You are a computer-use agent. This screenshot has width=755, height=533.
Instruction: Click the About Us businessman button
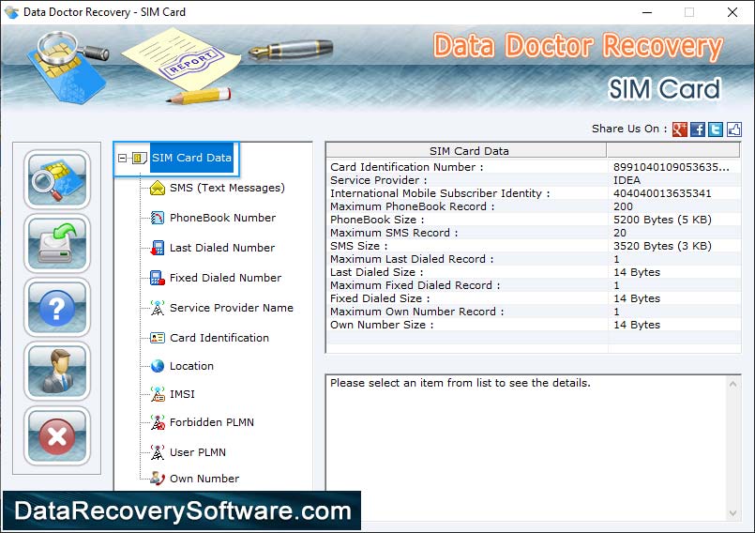[57, 372]
